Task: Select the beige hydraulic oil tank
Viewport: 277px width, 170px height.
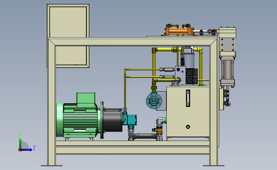Action: pos(188,112)
